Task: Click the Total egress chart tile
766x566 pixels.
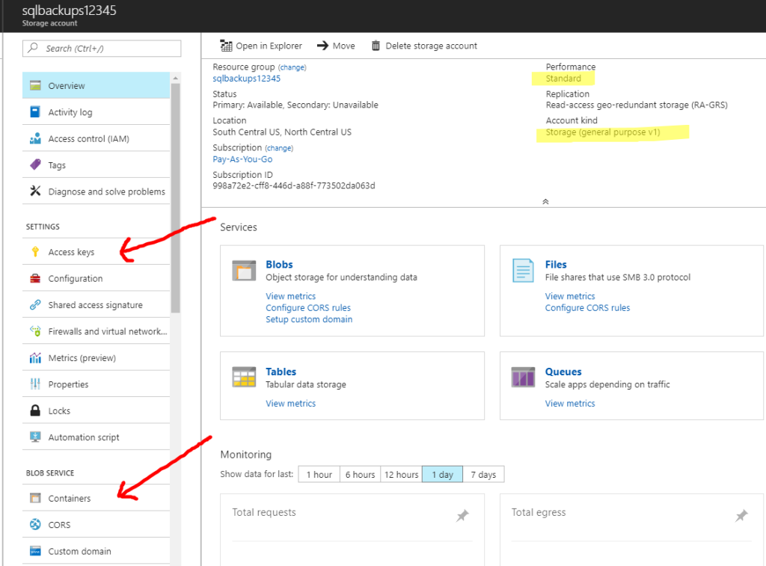Action: click(631, 530)
